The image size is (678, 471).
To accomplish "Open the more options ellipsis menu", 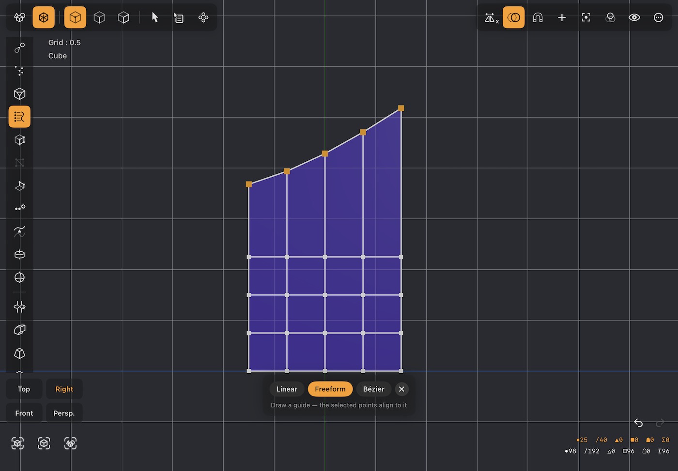I will tap(659, 17).
